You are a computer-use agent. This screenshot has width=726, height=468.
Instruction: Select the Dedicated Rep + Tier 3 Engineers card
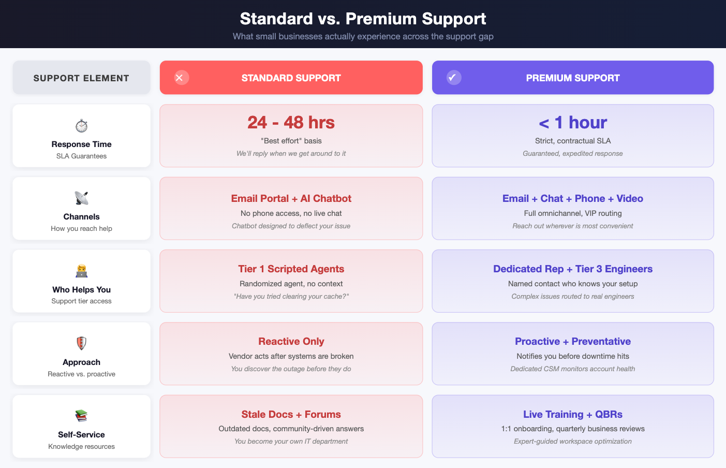(x=573, y=281)
